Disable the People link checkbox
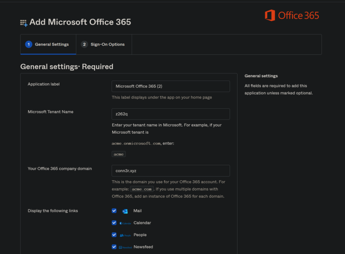 point(114,235)
